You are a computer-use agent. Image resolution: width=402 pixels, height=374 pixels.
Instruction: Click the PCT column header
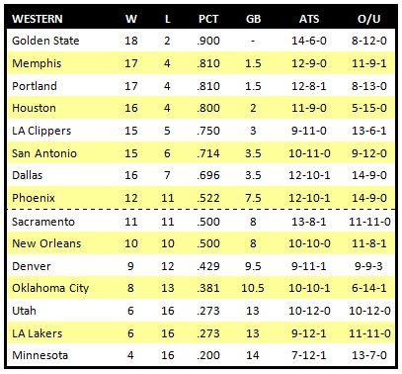tap(208, 19)
